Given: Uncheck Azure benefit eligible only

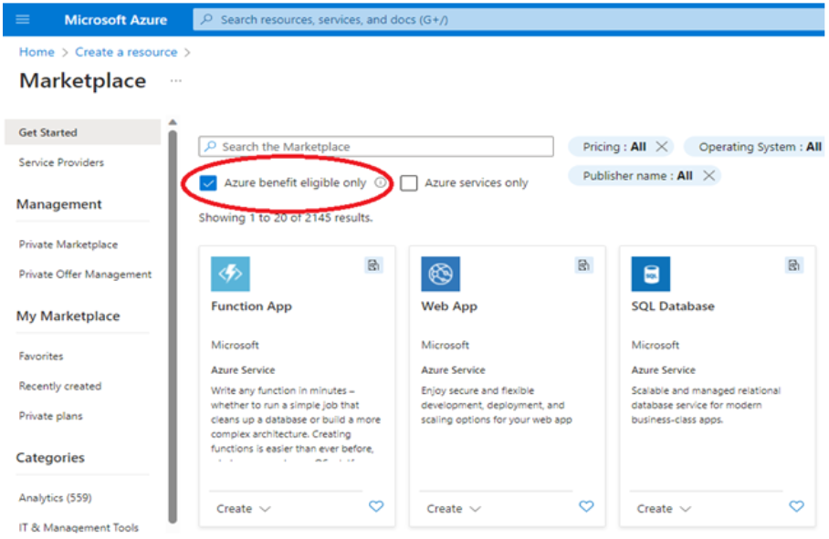Looking at the screenshot, I should [207, 182].
